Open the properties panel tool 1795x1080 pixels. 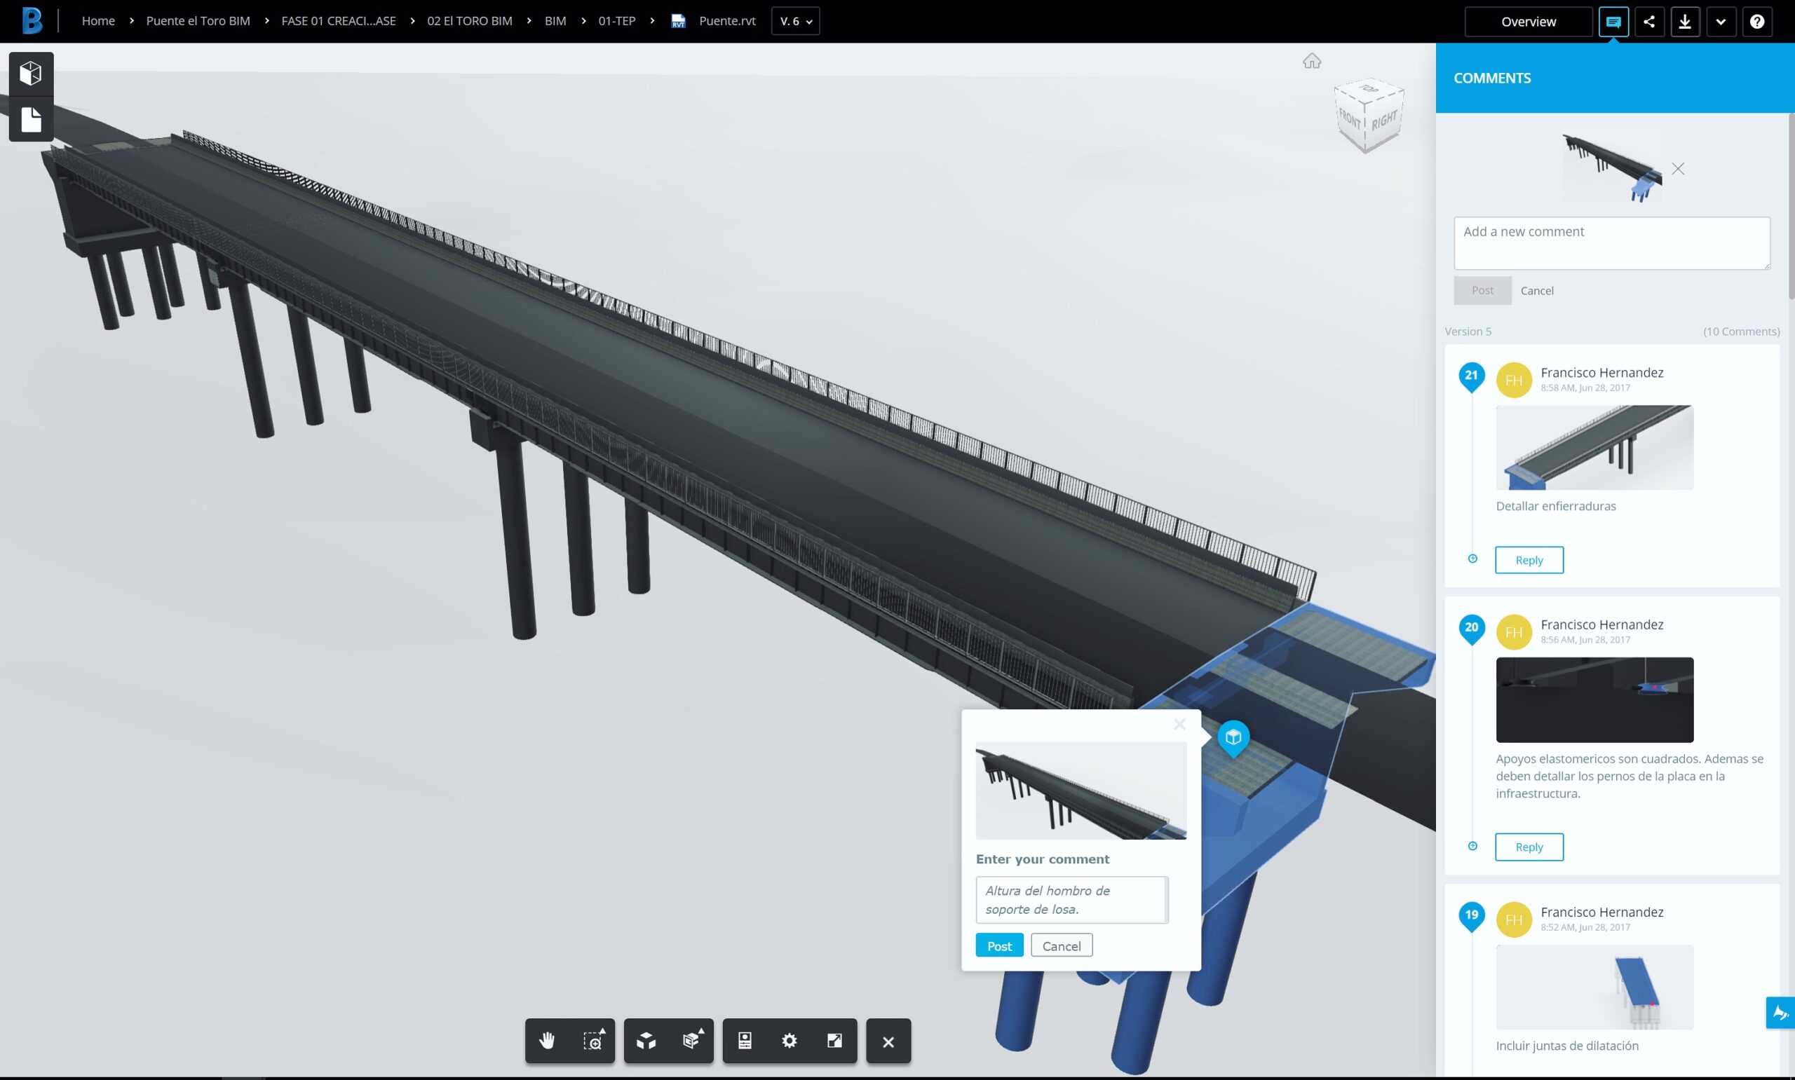(x=744, y=1041)
